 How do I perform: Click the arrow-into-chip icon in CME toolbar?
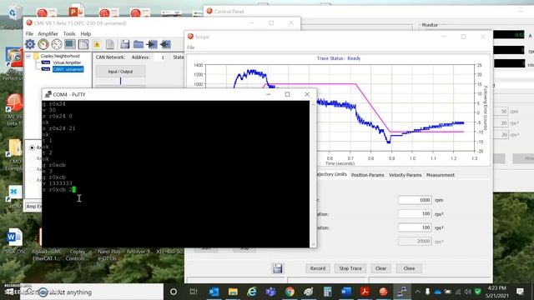(152, 44)
